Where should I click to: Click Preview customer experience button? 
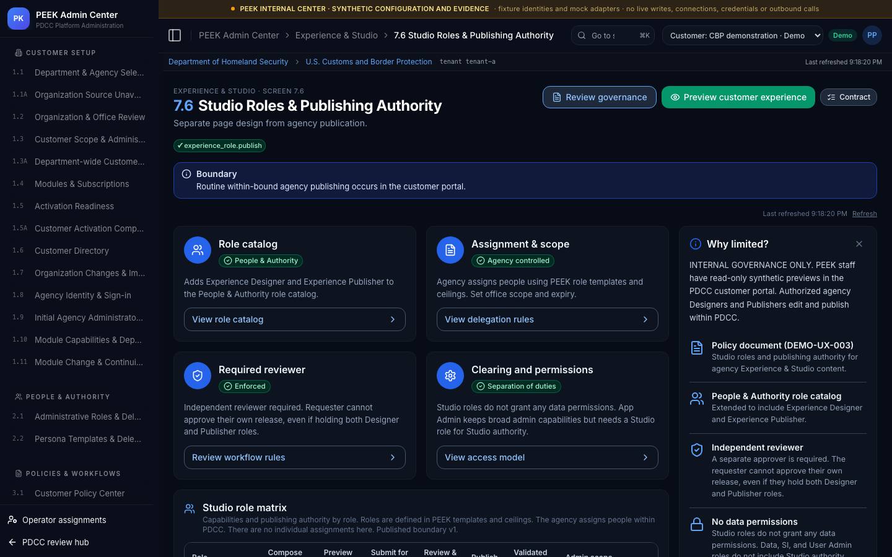[x=738, y=97]
